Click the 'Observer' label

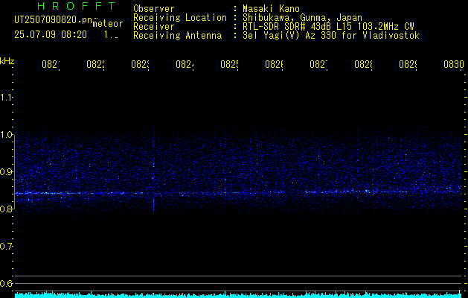coord(154,9)
